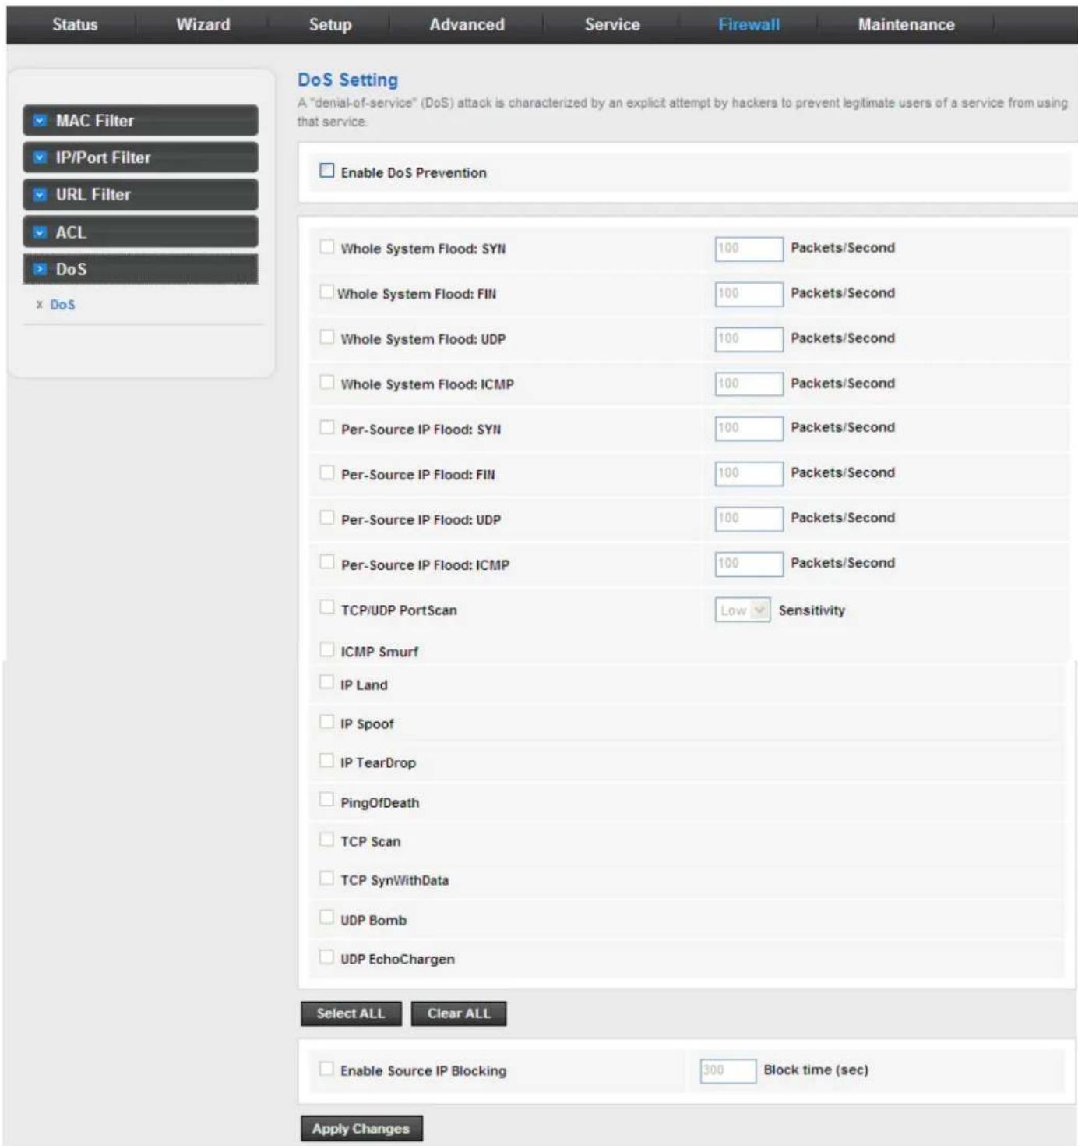1078x1146 pixels.
Task: Click the Block time (sec) field
Action: click(727, 1070)
